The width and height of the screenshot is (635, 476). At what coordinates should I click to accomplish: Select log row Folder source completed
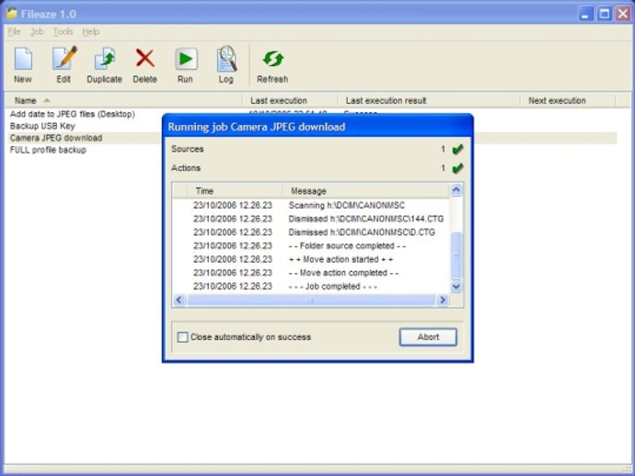click(x=311, y=246)
